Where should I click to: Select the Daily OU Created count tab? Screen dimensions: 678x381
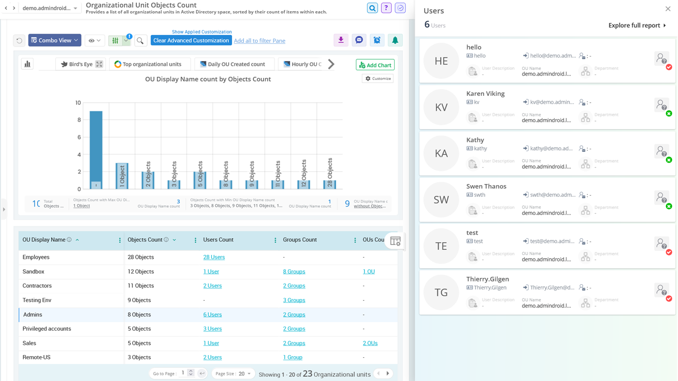(234, 64)
